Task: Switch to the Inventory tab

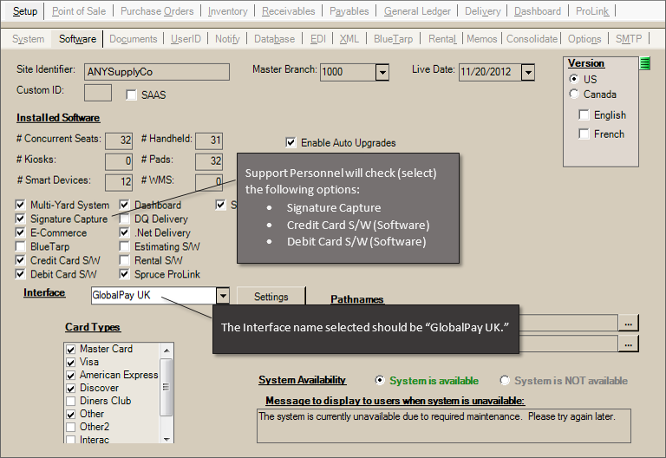Action: point(228,11)
